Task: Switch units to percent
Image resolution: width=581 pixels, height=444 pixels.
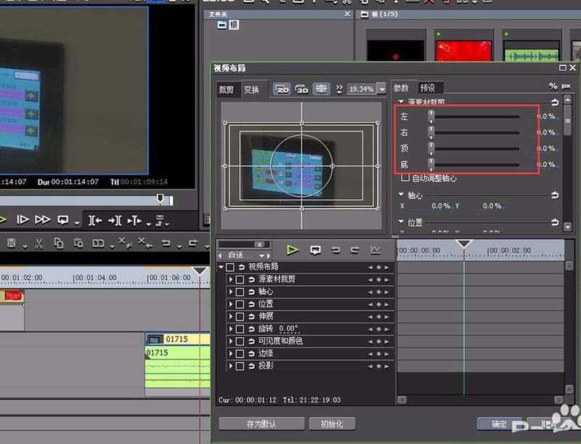Action: 553,86
